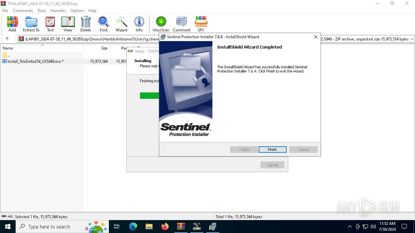Click the archive address path field
This screenshot has height=233, width=415.
click(x=216, y=39)
